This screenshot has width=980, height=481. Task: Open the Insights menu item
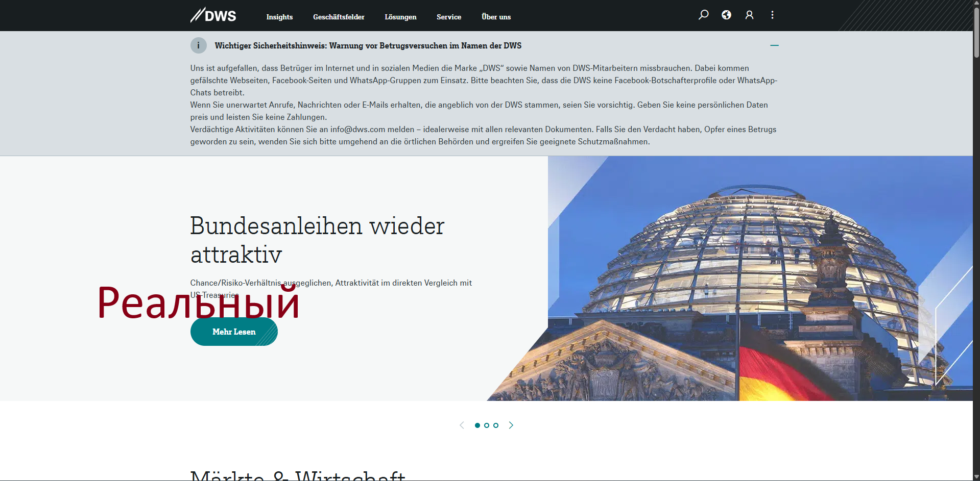pos(279,17)
